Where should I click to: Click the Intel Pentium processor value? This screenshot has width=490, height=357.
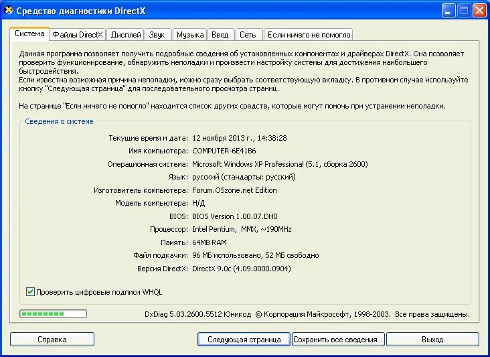[x=242, y=230]
